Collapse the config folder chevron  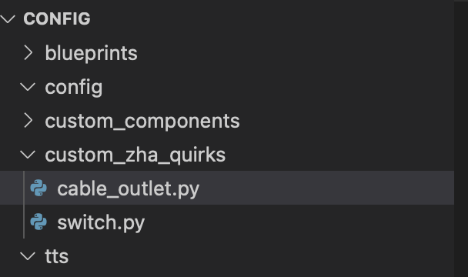click(x=28, y=87)
